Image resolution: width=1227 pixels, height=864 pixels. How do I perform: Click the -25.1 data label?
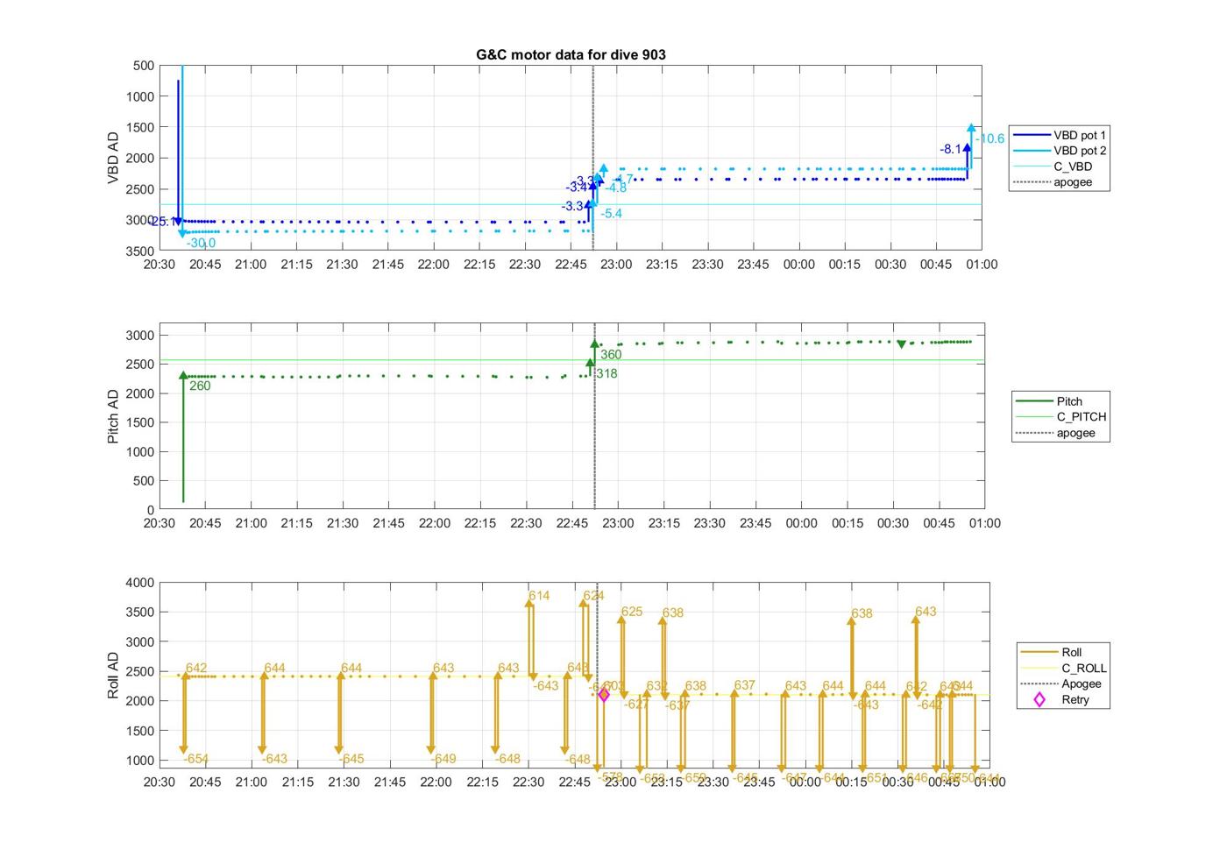point(160,222)
